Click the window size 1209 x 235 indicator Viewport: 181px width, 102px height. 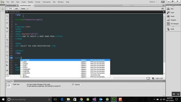click(x=159, y=78)
